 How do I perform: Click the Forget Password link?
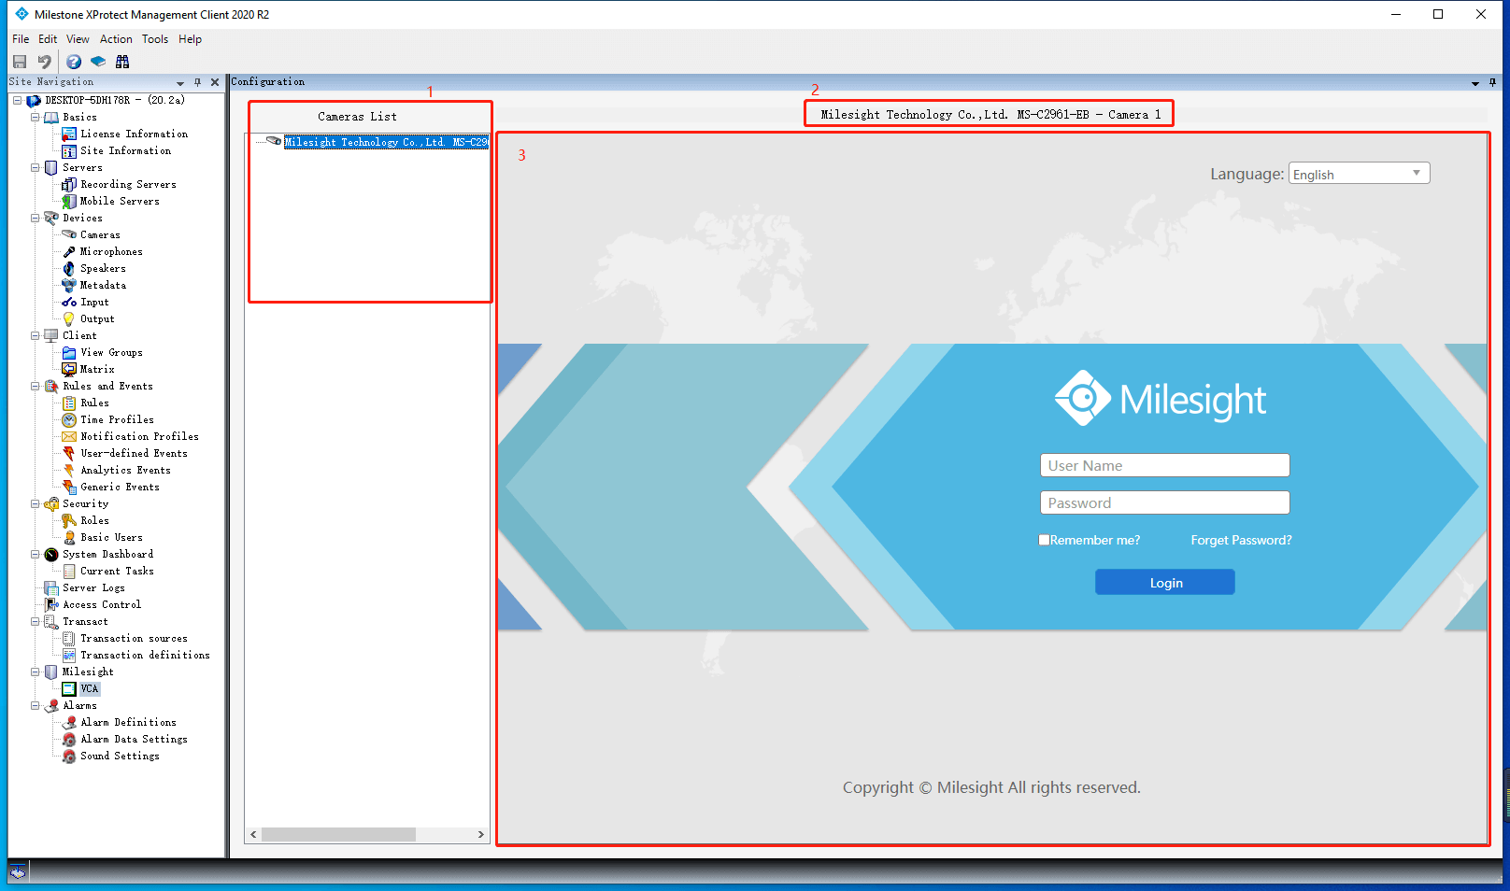pyautogui.click(x=1241, y=540)
